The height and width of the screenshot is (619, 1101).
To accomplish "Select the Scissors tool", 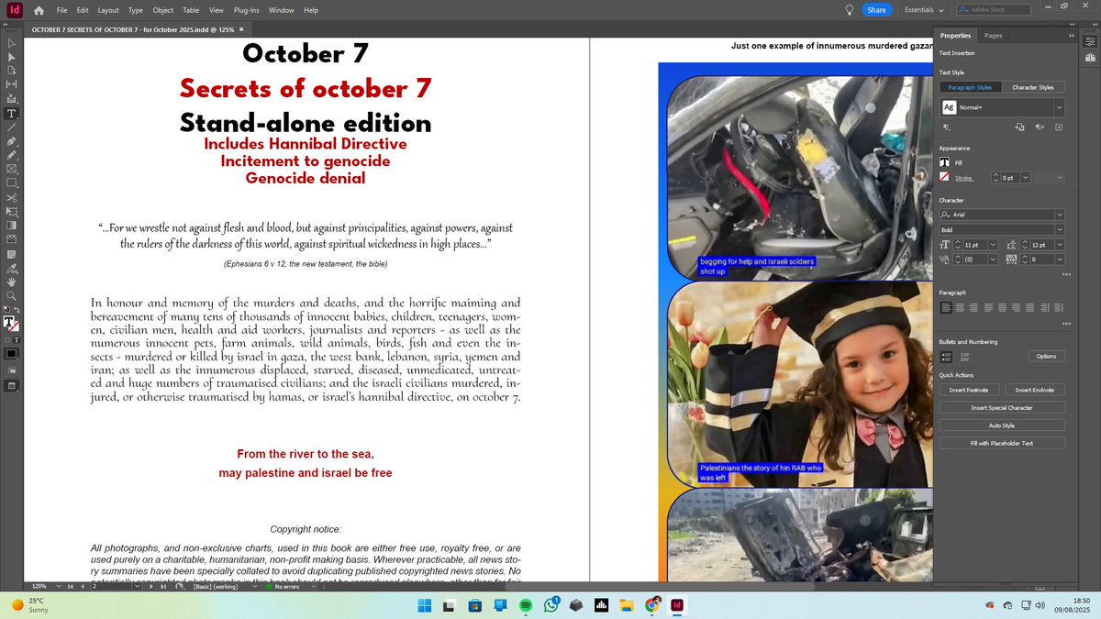I will pyautogui.click(x=11, y=197).
